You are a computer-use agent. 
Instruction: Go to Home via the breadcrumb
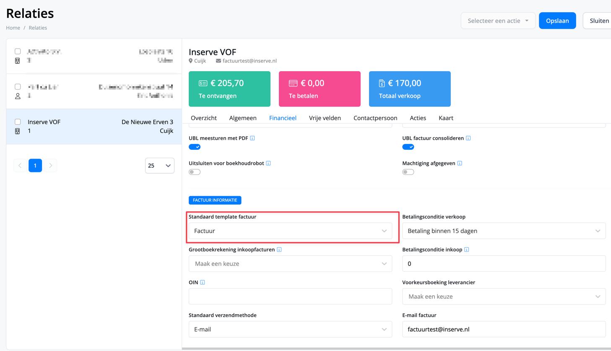(x=13, y=28)
